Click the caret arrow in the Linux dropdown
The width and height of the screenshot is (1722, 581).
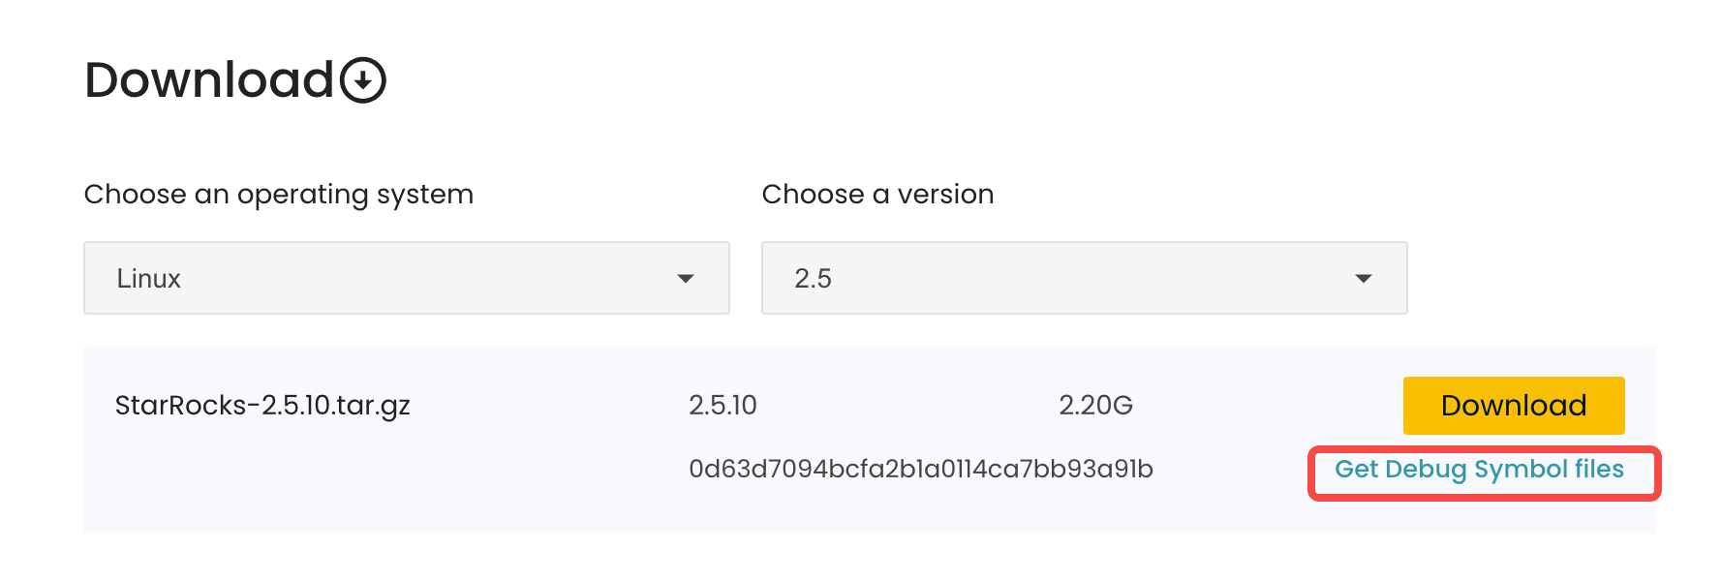[686, 279]
